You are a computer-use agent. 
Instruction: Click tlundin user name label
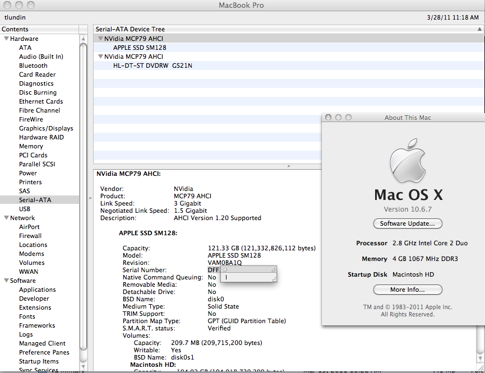(15, 17)
